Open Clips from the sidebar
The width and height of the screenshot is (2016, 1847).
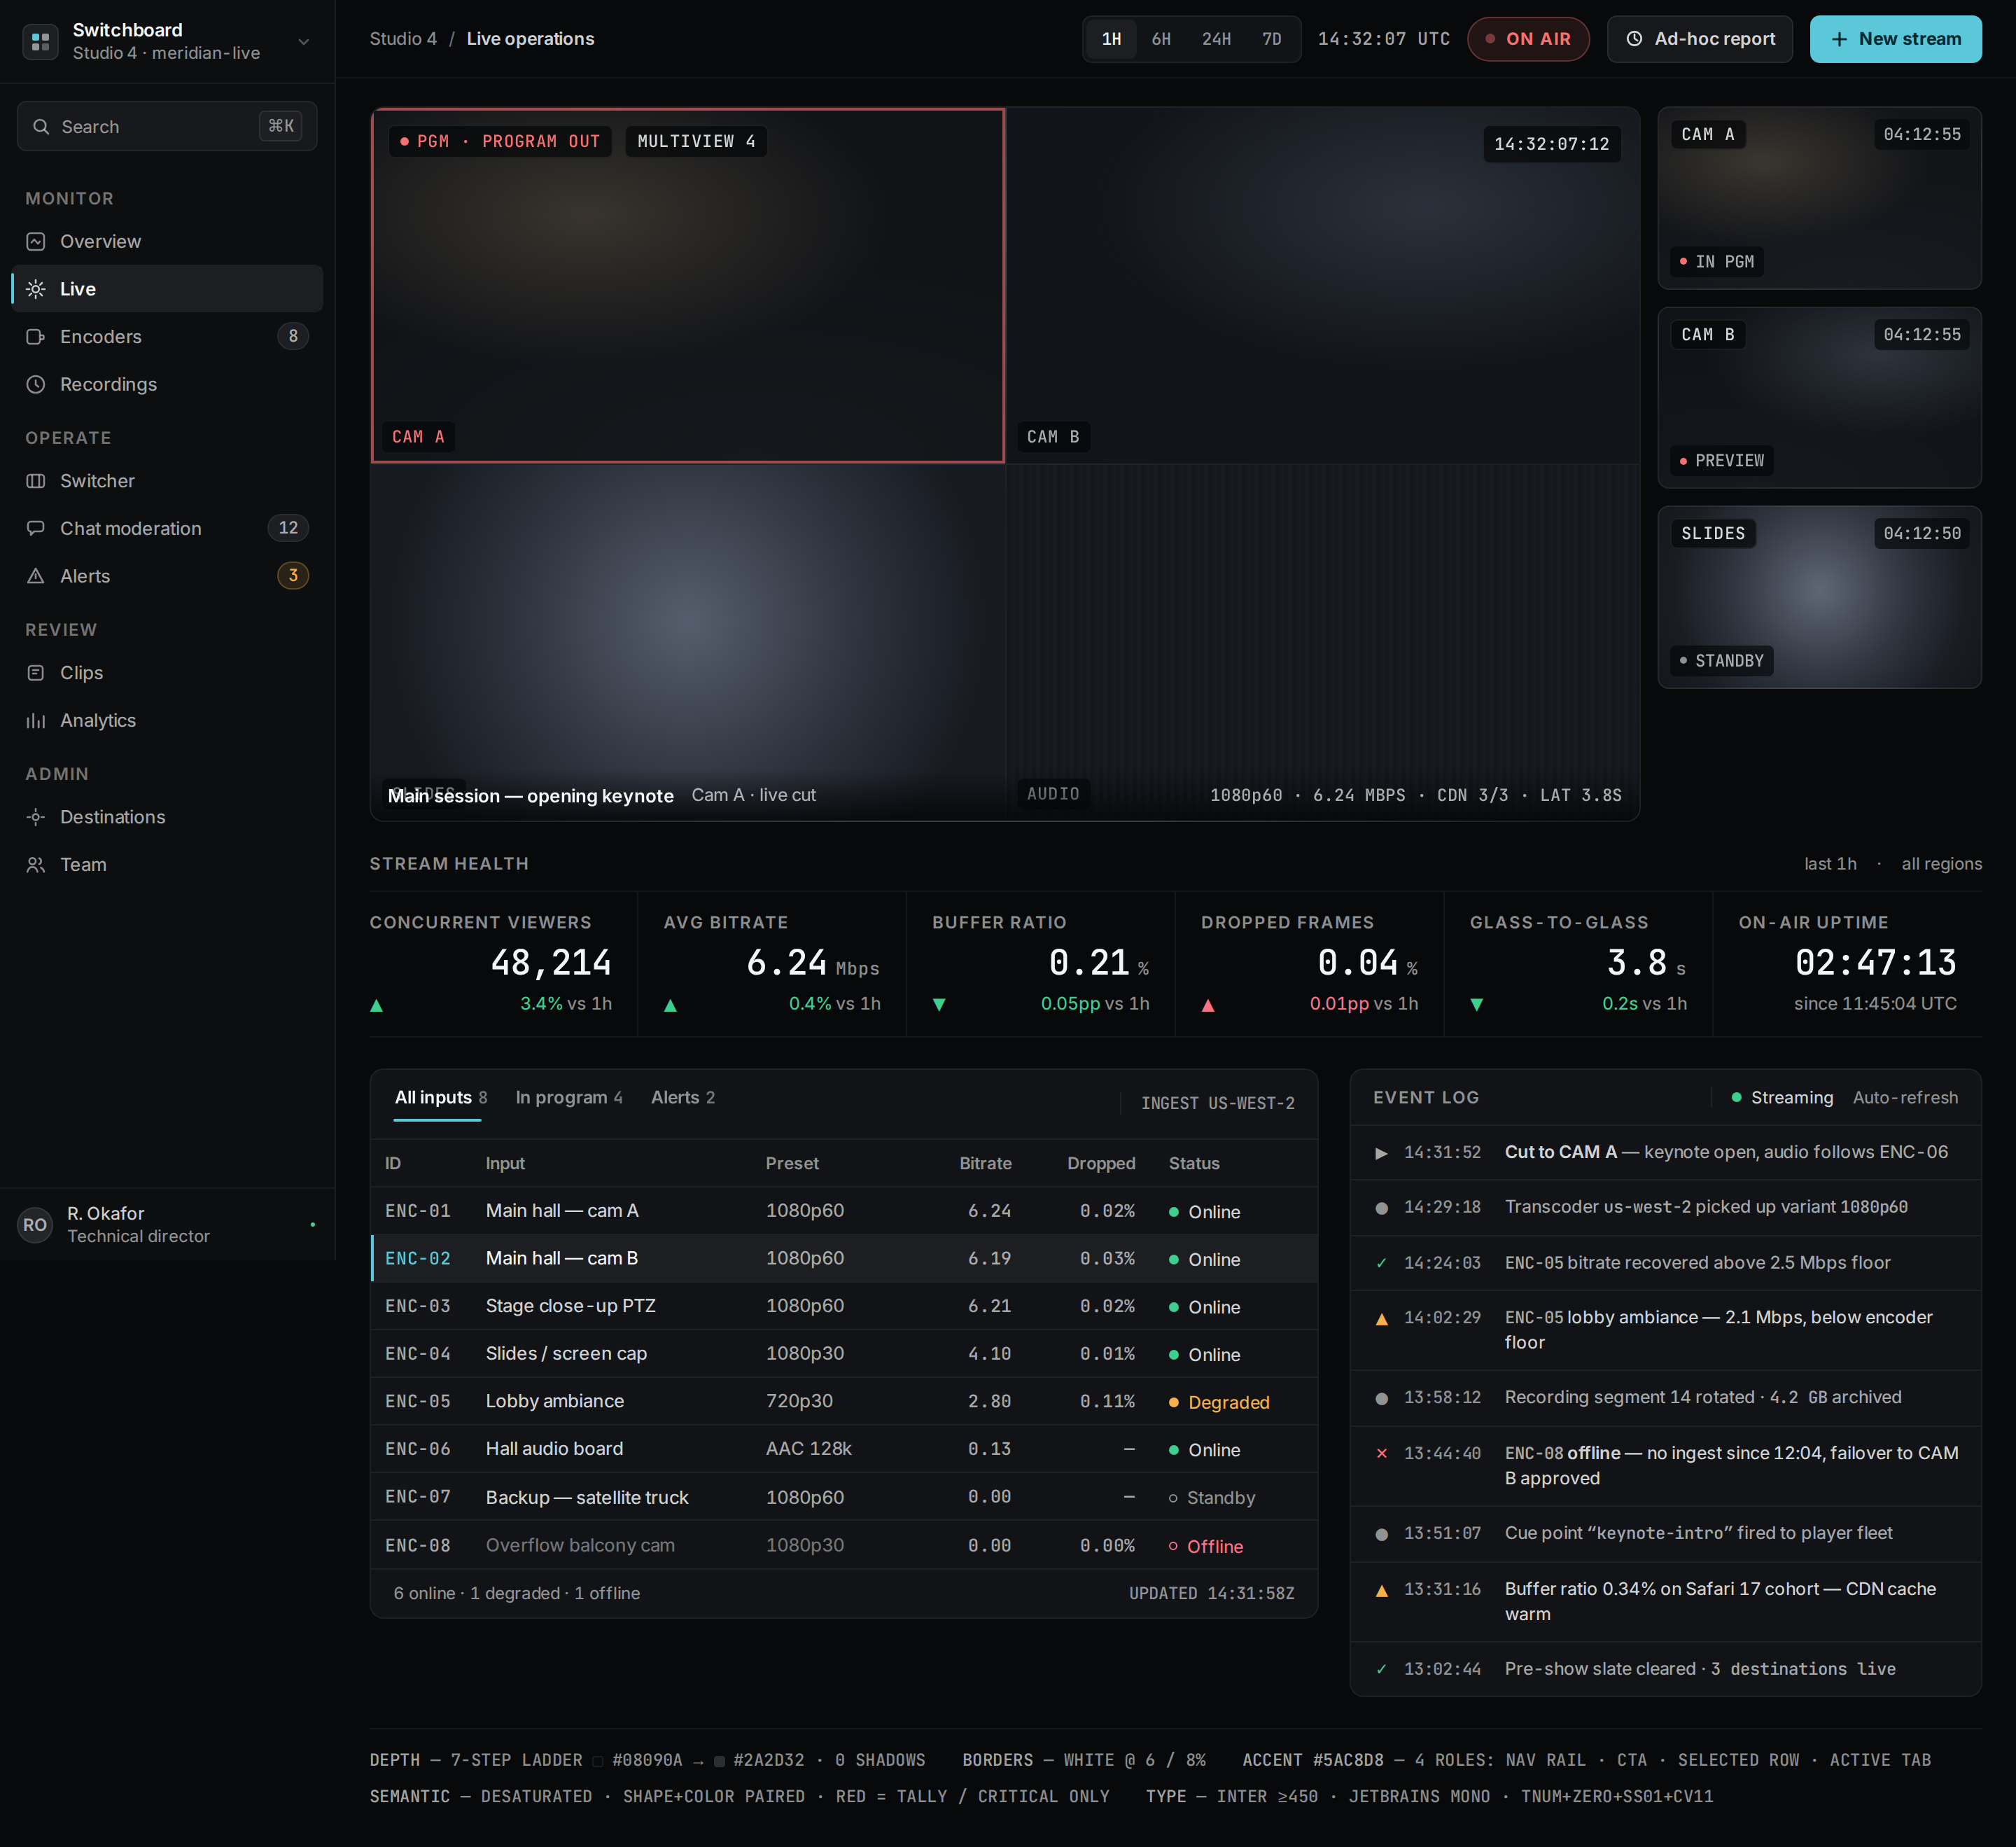pyautogui.click(x=167, y=673)
